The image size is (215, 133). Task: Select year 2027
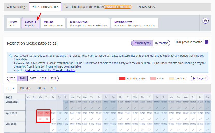coord(33,78)
